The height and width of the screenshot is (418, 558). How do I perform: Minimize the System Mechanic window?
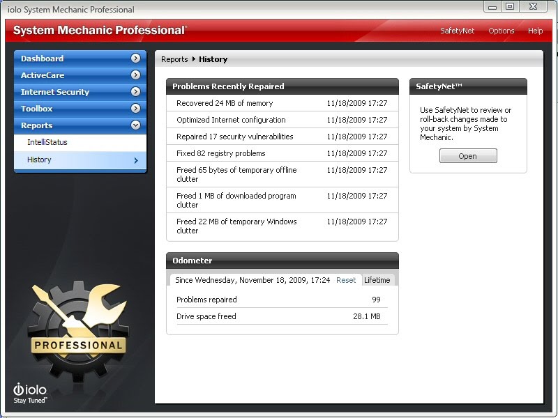click(x=492, y=6)
